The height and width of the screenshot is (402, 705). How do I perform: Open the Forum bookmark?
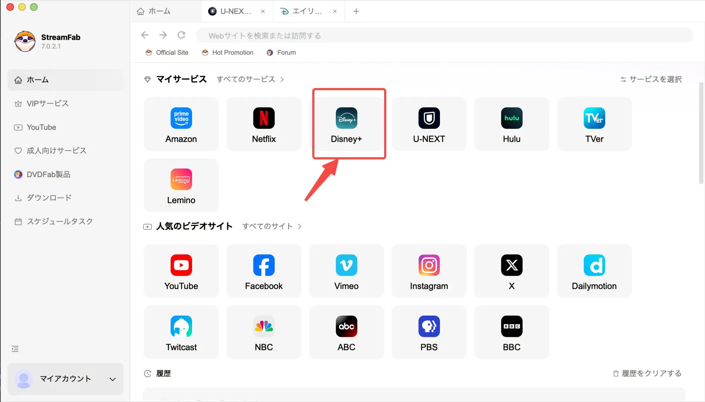[x=281, y=52]
